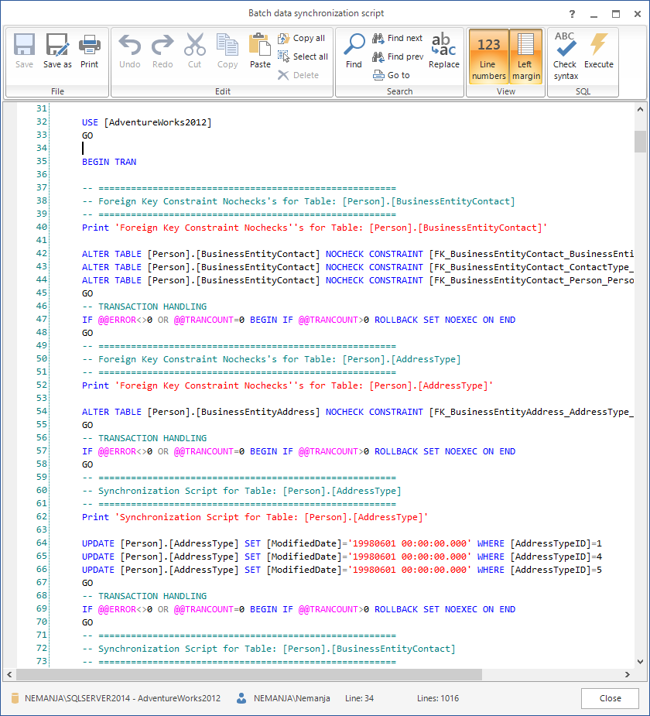Click 'NEMANJA\Nemanja' user text

[292, 698]
